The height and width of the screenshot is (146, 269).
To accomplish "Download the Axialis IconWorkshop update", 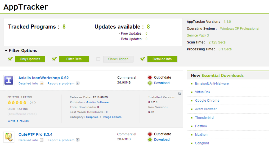I will pyautogui.click(x=162, y=83).
